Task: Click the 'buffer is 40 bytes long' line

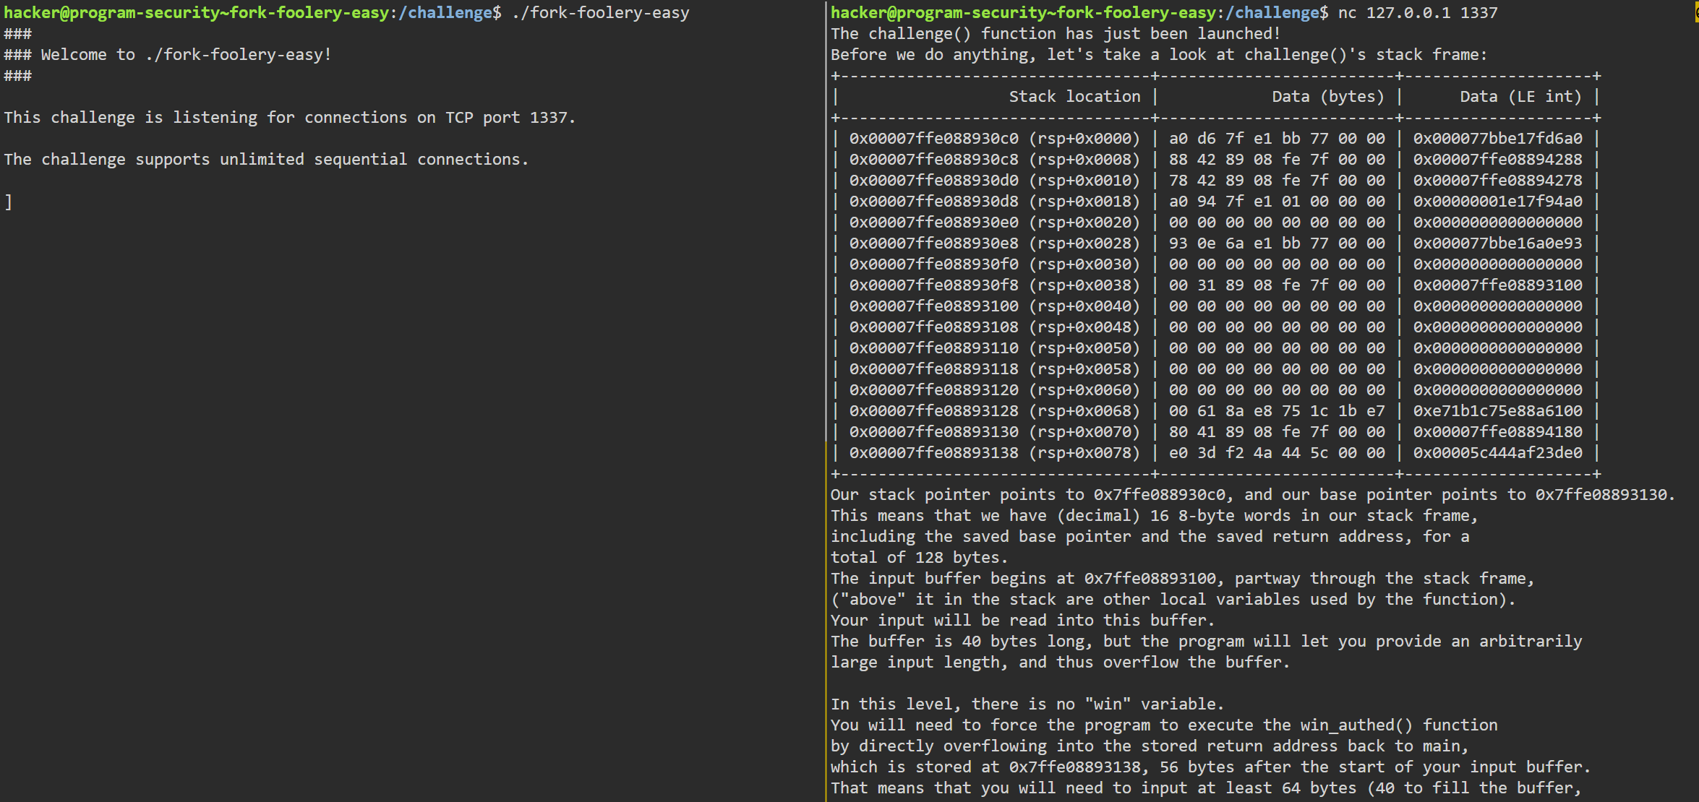Action: click(x=1207, y=642)
